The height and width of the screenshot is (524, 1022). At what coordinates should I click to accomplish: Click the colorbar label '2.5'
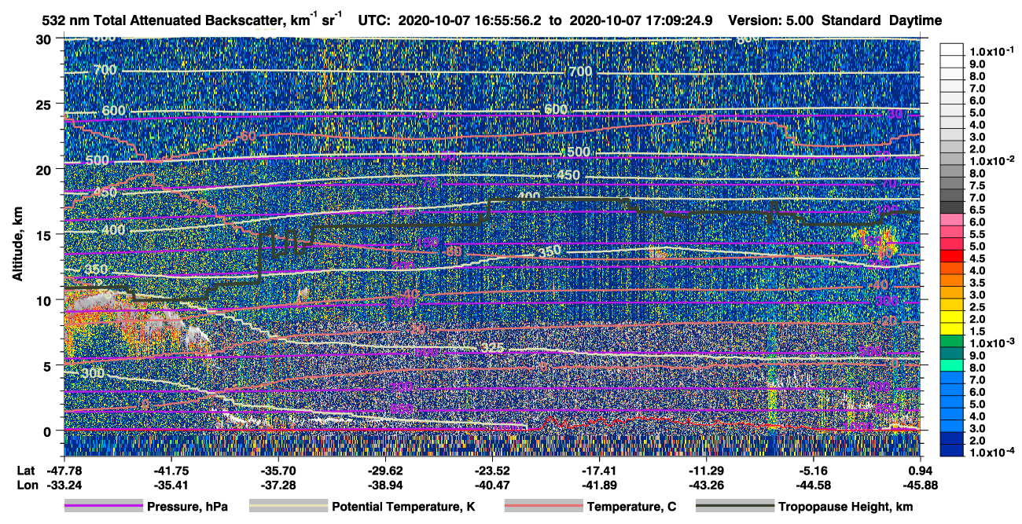977,307
